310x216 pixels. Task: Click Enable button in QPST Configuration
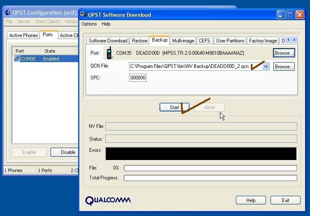(x=29, y=152)
